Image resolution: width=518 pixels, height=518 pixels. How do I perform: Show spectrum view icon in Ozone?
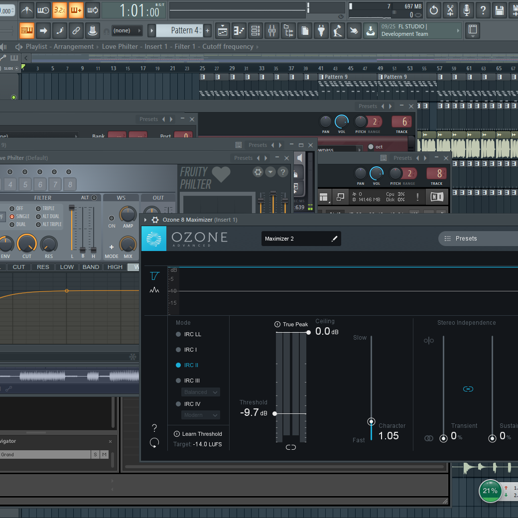coord(154,290)
